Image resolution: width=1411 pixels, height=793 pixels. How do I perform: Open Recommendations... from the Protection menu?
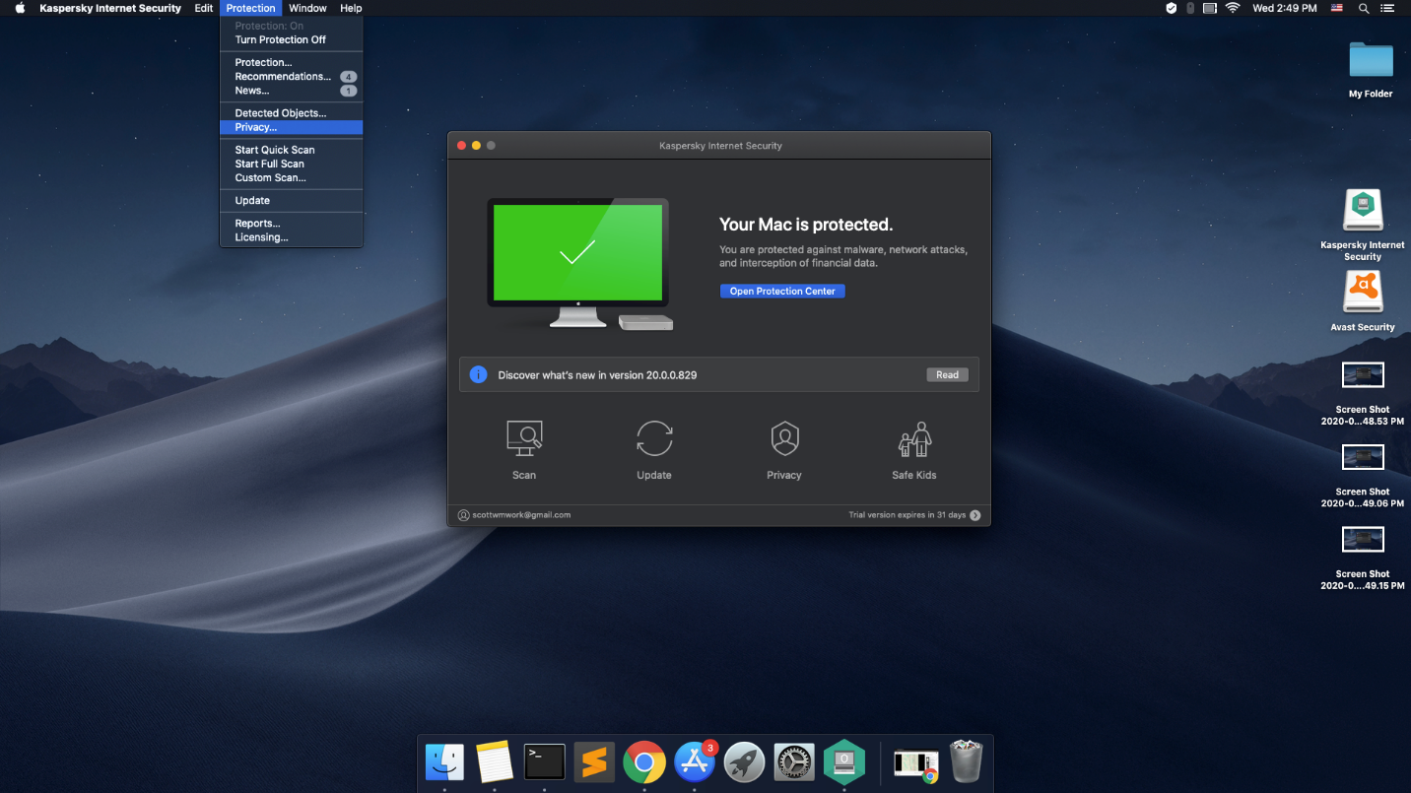pyautogui.click(x=292, y=76)
